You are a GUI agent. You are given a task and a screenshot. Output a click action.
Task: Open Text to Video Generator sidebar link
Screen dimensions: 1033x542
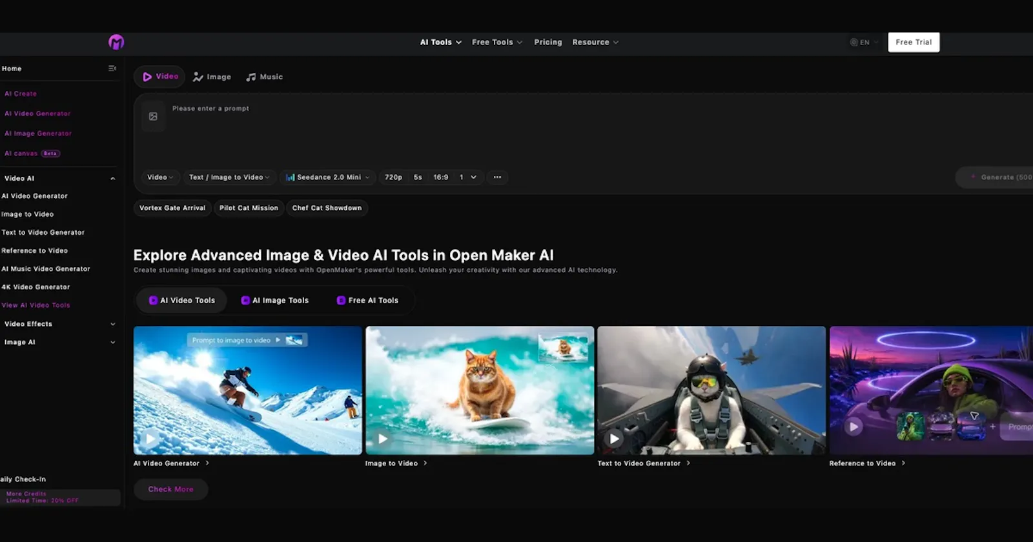43,233
